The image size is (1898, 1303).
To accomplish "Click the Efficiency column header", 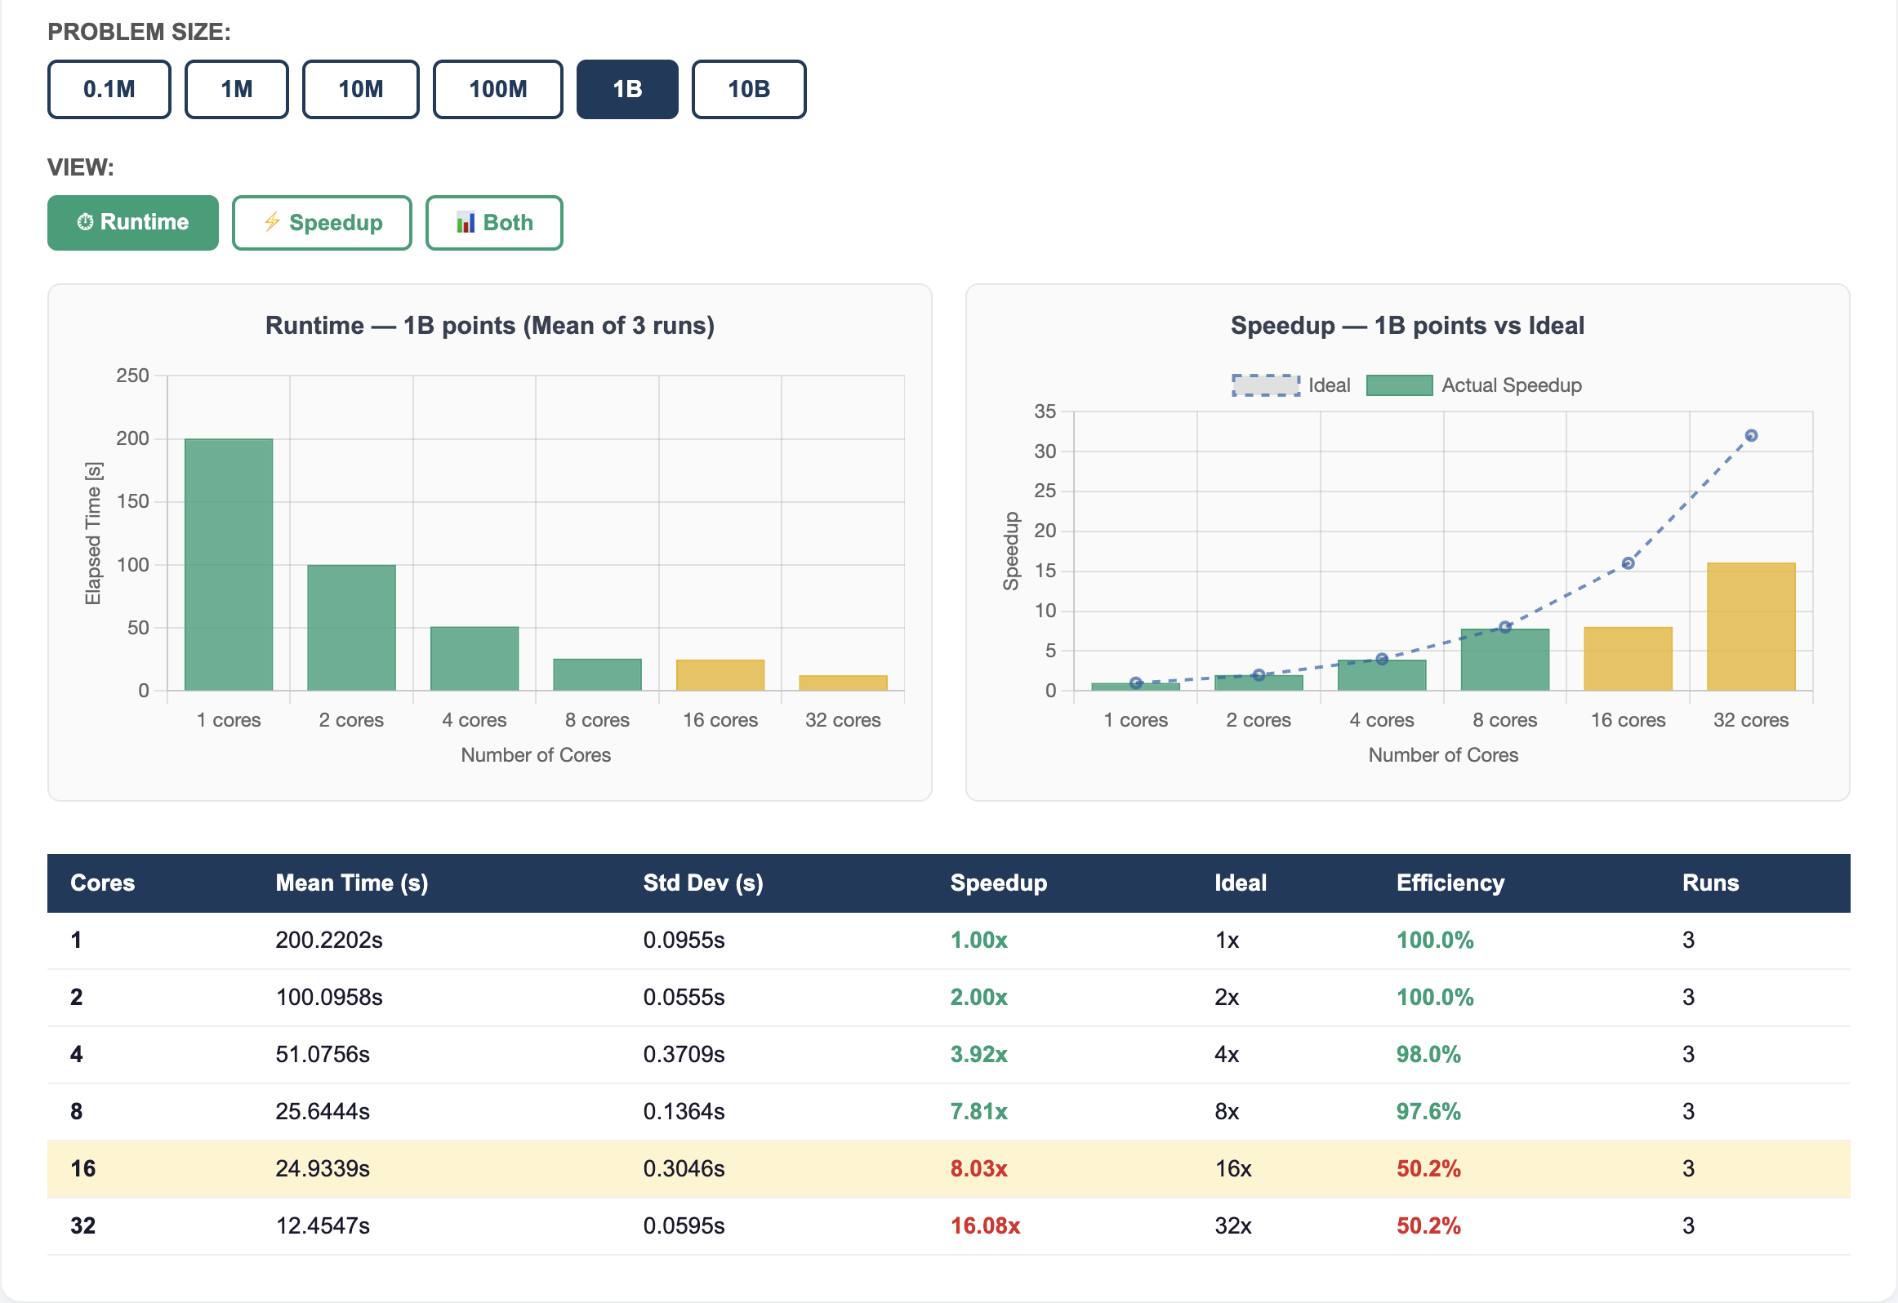I will [x=1450, y=883].
